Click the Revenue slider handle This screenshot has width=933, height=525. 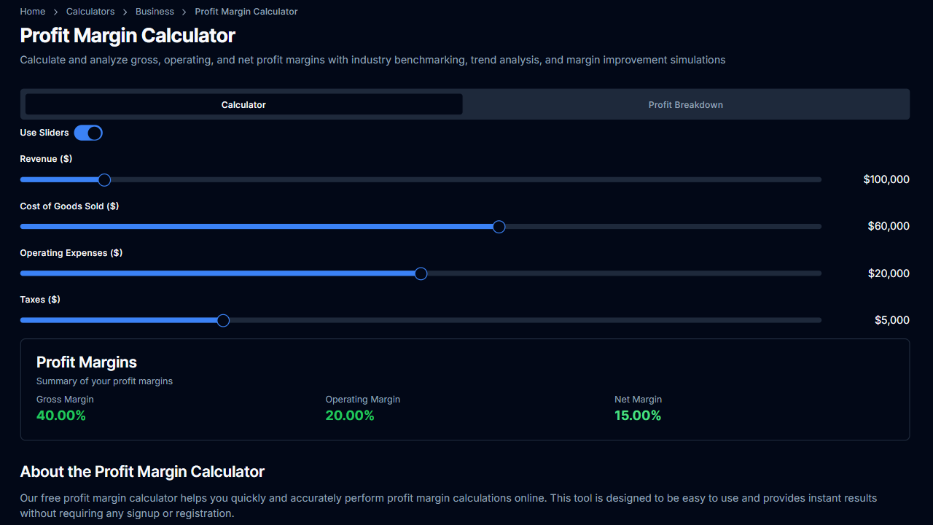pos(104,179)
